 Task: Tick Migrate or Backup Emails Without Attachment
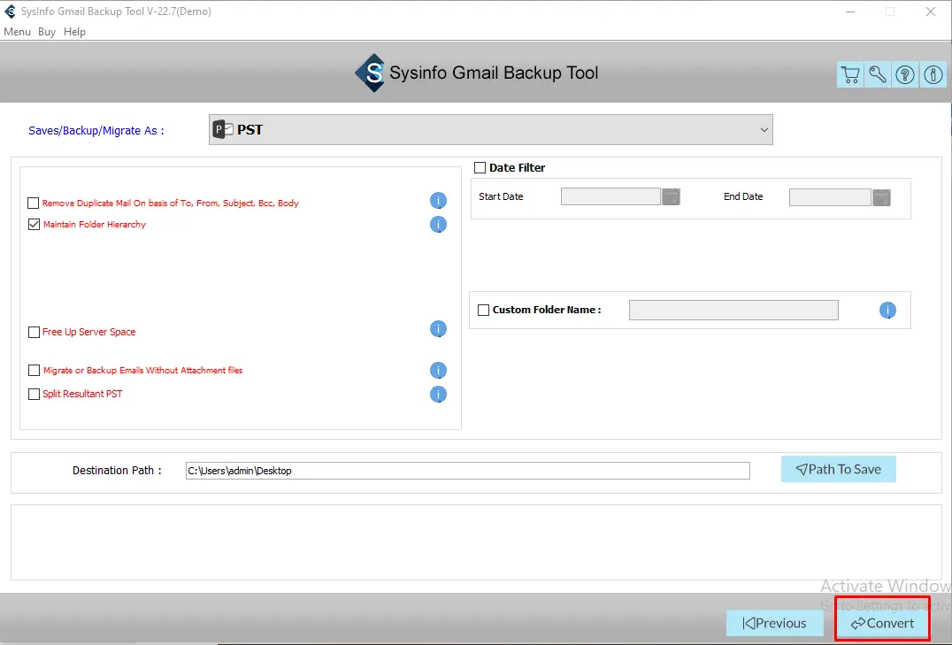[34, 371]
